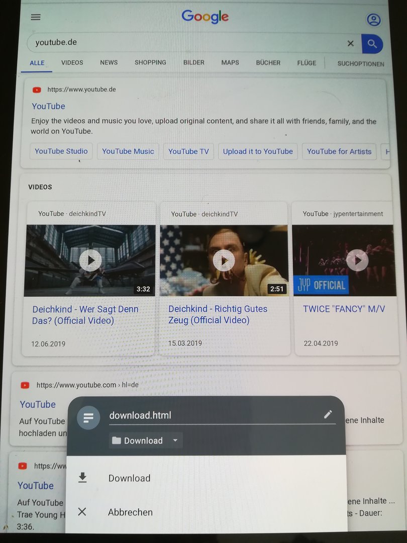Click the YouTube Music sitelink

point(128,151)
